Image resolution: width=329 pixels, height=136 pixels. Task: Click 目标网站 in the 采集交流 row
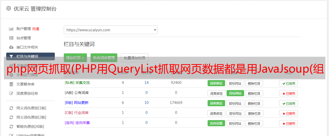[x=235, y=83]
